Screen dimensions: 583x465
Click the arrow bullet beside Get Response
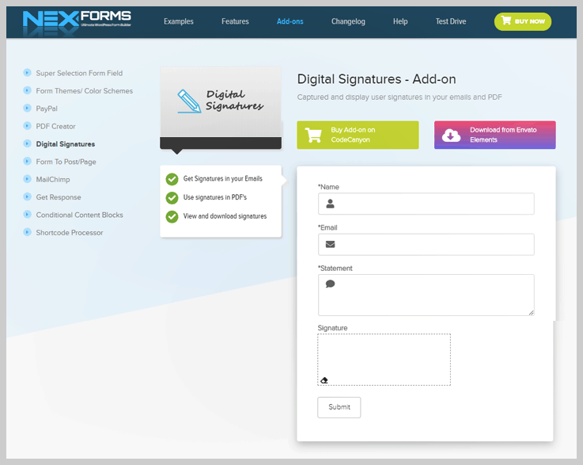pyautogui.click(x=27, y=196)
